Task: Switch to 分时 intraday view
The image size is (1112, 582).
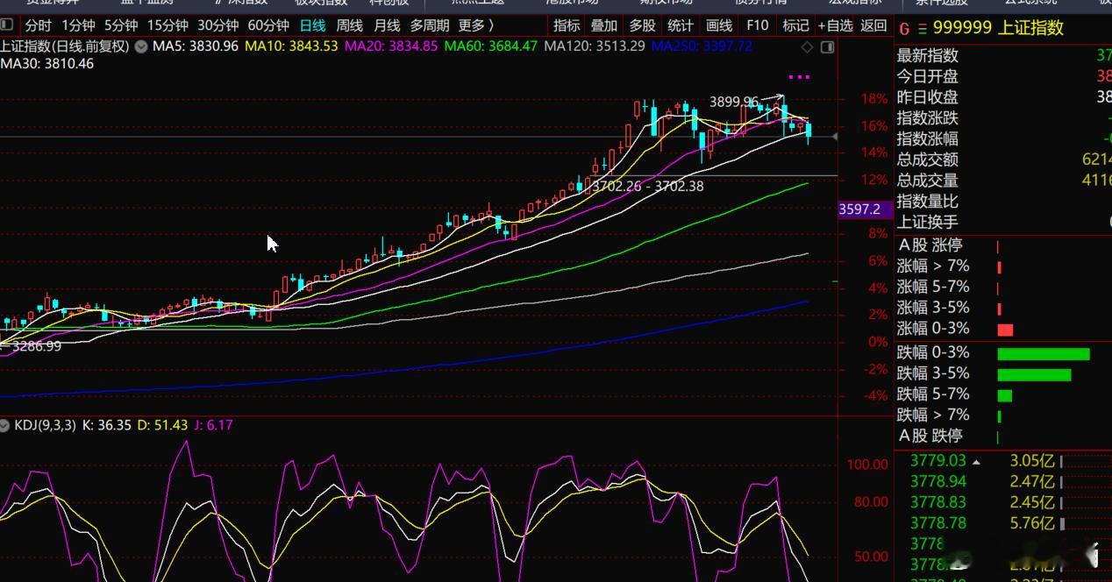Action: (38, 25)
